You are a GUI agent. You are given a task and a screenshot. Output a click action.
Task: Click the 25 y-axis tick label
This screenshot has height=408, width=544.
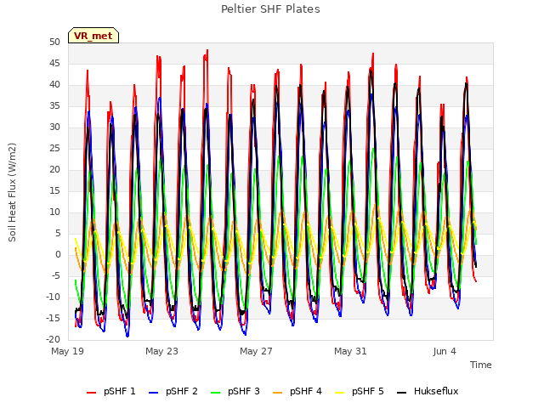(x=54, y=149)
